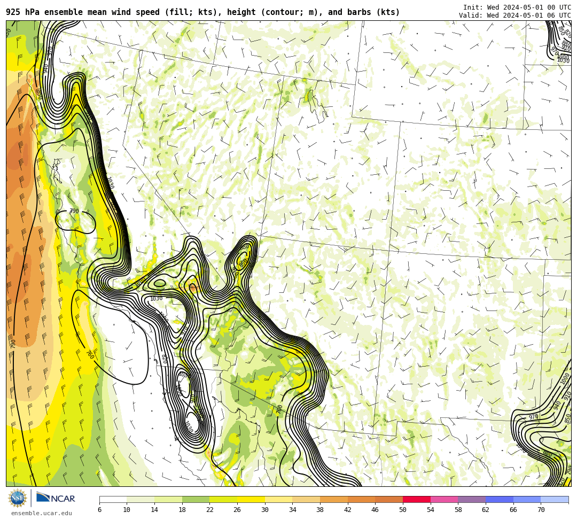This screenshot has width=577, height=520.
Task: Open the ensemble.ucar.edu link text
Action: 42,513
